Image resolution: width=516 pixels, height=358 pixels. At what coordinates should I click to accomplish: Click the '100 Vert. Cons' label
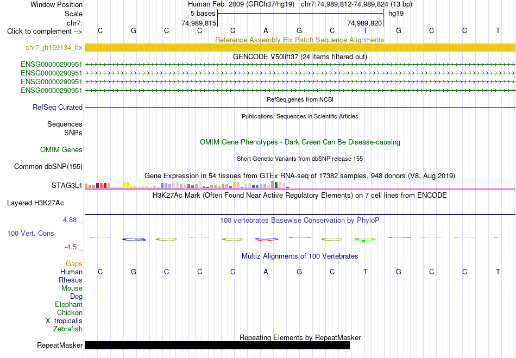point(30,233)
